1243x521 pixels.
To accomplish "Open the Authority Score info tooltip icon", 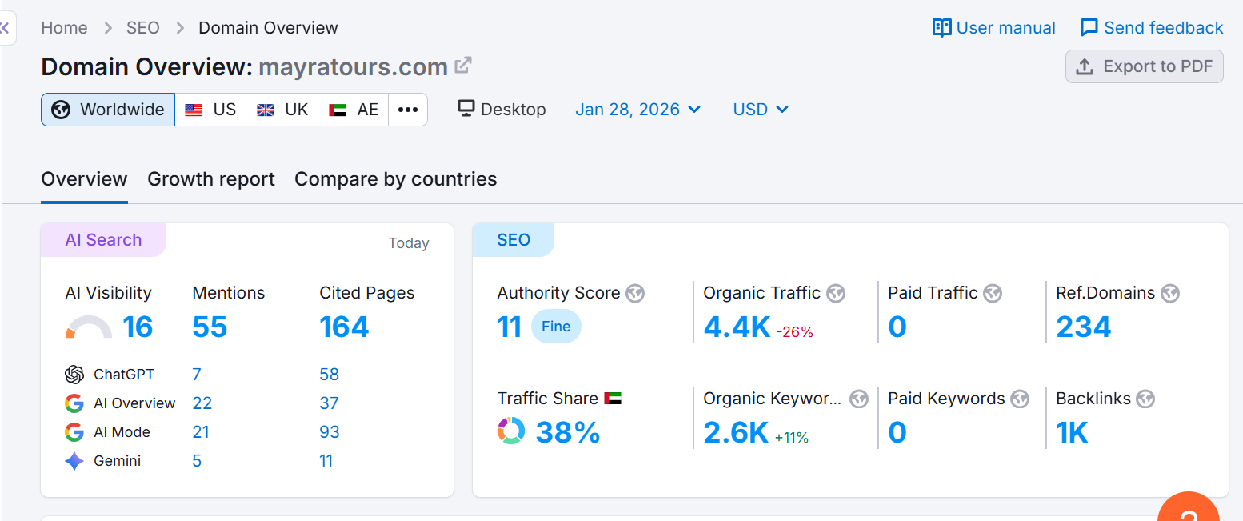I will (x=635, y=293).
